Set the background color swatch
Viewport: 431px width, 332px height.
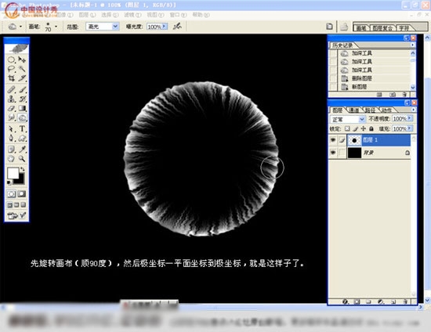[21, 180]
